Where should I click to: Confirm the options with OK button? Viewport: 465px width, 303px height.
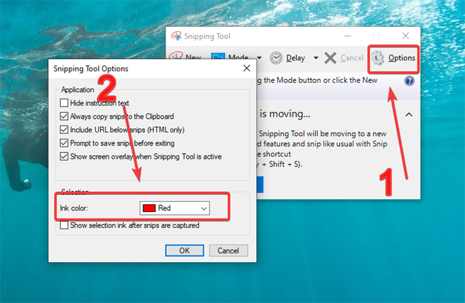click(185, 251)
